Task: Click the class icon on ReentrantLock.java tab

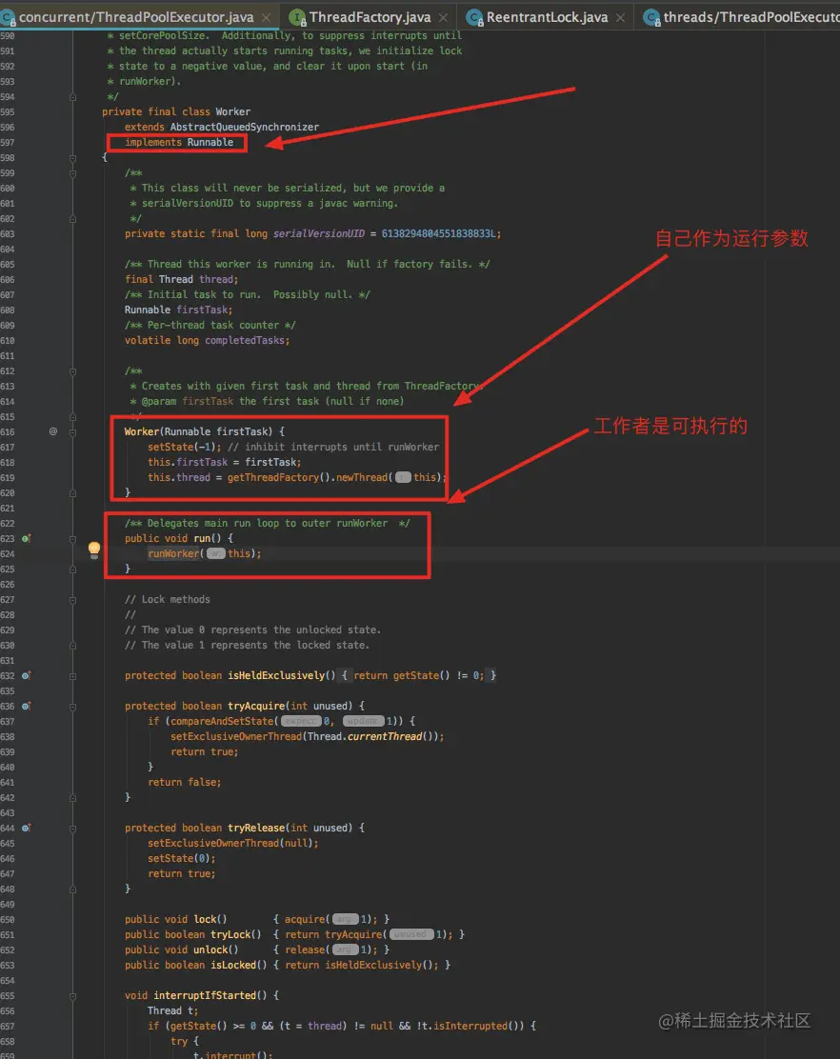Action: [474, 17]
